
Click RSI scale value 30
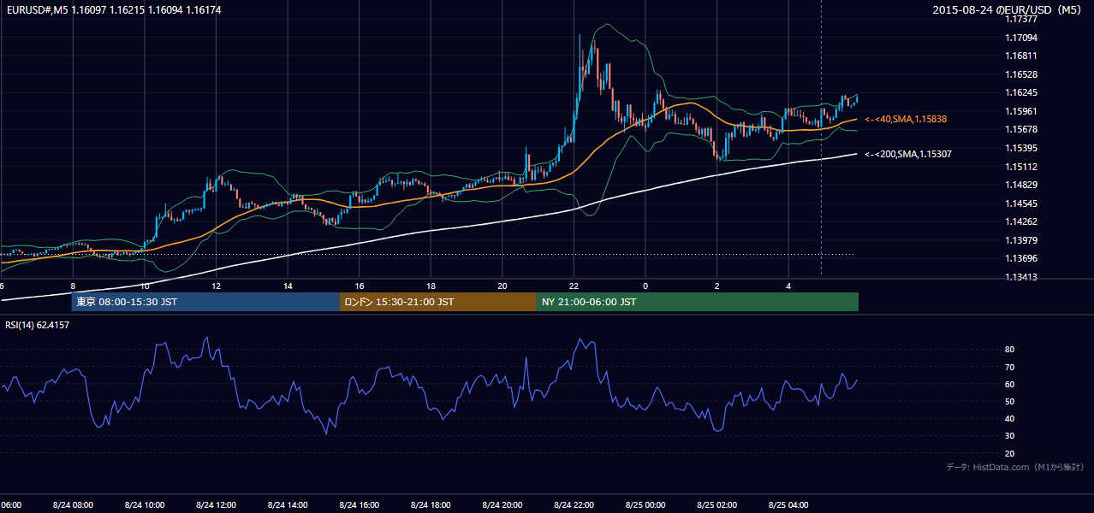coord(1010,436)
